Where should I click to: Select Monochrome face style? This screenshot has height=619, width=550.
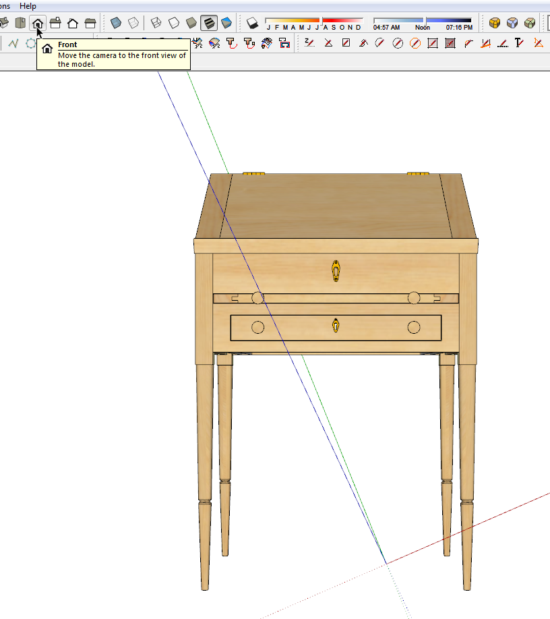[x=226, y=23]
